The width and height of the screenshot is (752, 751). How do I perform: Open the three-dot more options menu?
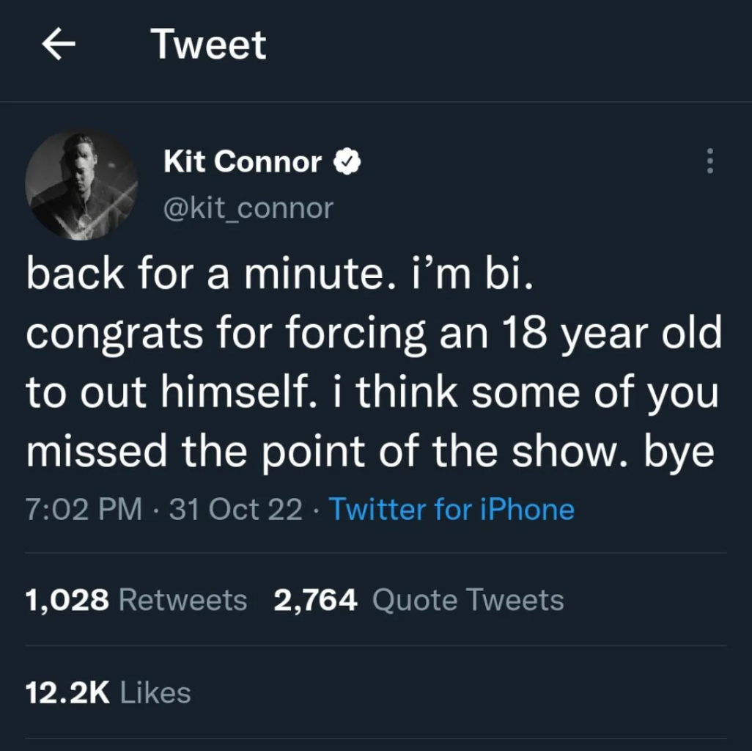[x=709, y=161]
